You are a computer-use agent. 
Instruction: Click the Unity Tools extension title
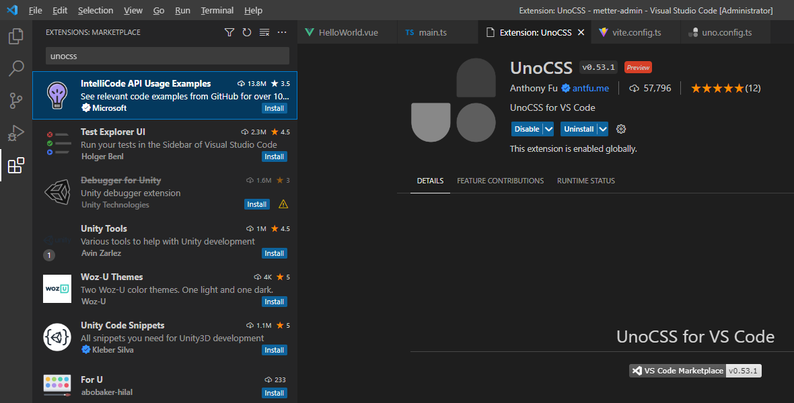pos(104,228)
